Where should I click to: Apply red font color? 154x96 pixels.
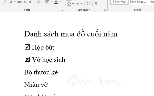(x=56, y=2)
